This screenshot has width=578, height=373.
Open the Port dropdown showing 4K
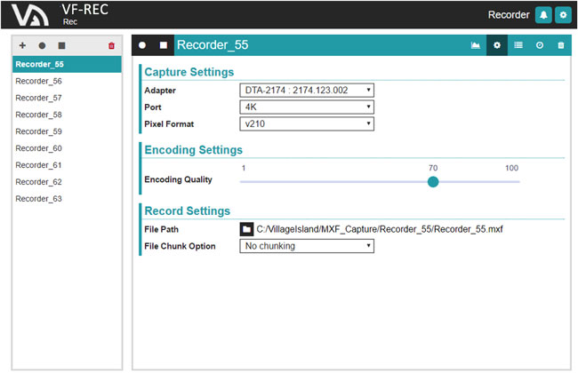click(x=307, y=107)
